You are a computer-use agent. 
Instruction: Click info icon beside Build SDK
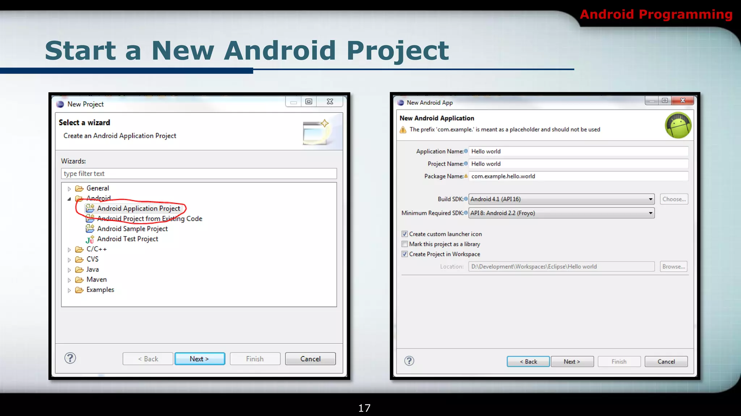(x=466, y=199)
